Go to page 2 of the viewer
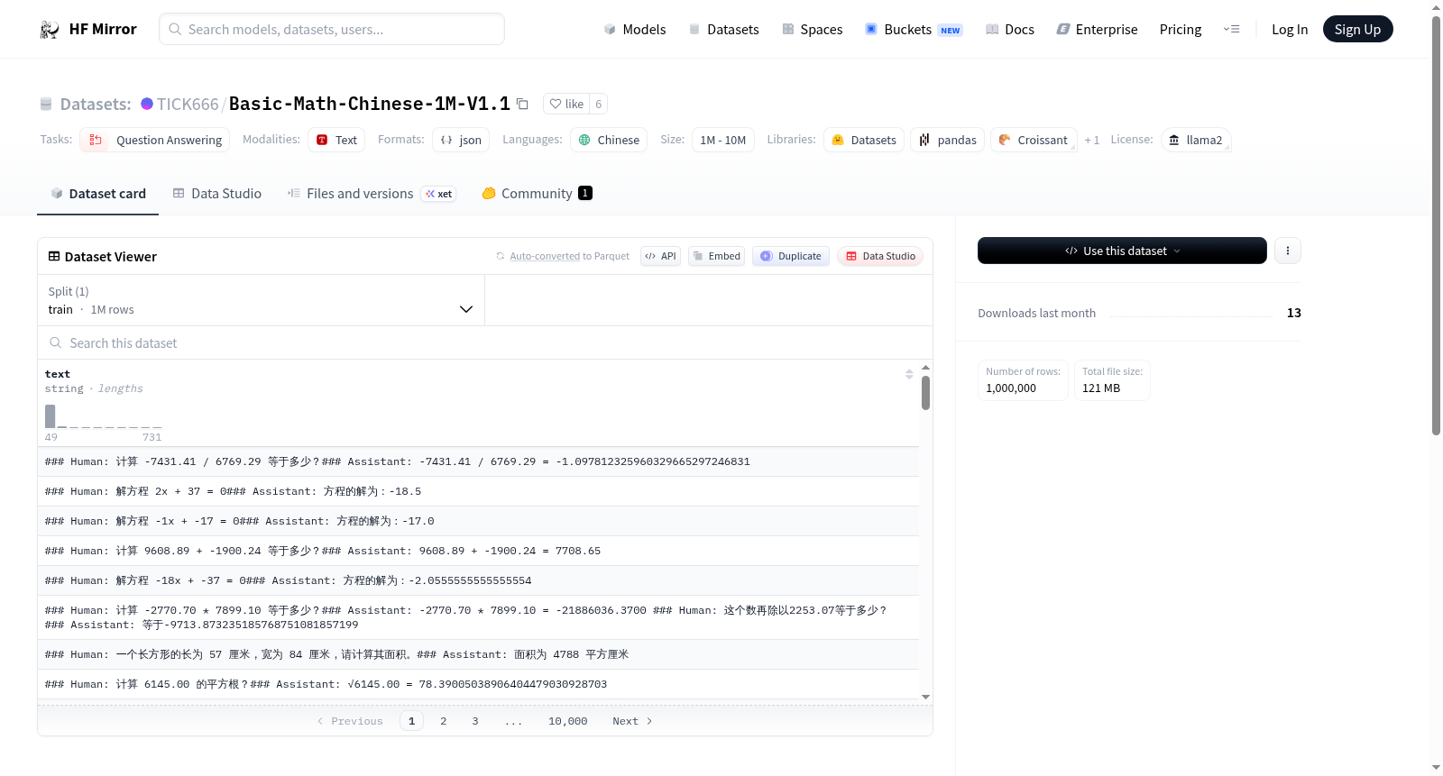The image size is (1443, 776). (444, 721)
